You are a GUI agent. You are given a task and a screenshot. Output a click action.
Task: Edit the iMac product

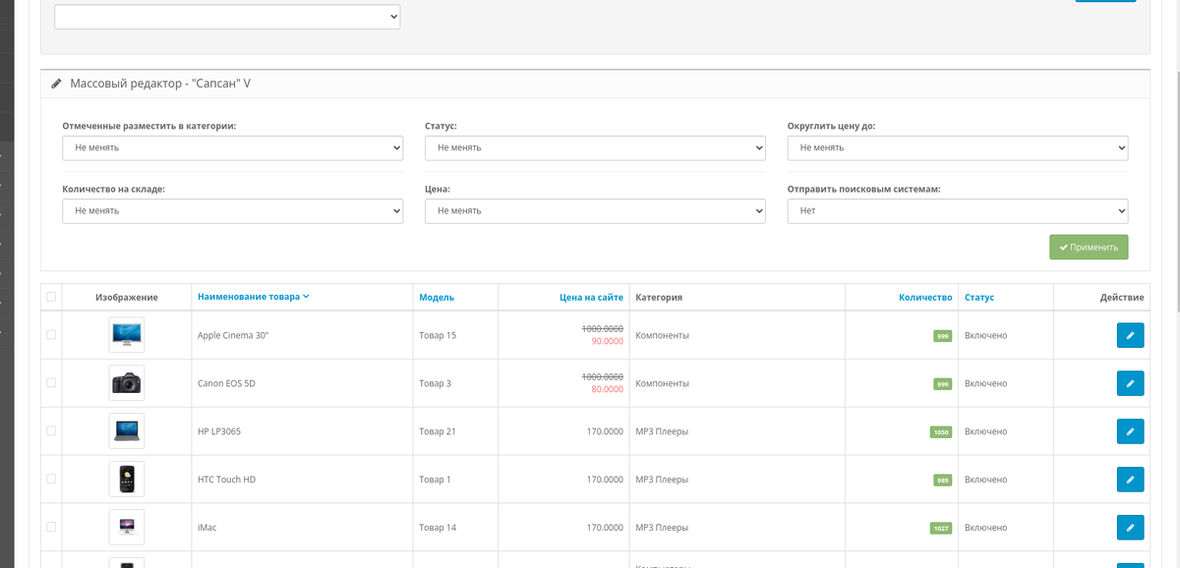pos(1130,528)
